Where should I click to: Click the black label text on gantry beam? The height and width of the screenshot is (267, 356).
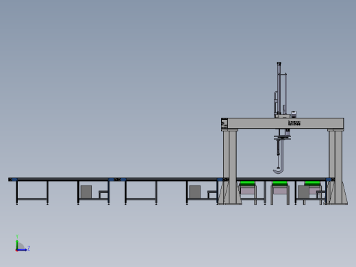294,123
